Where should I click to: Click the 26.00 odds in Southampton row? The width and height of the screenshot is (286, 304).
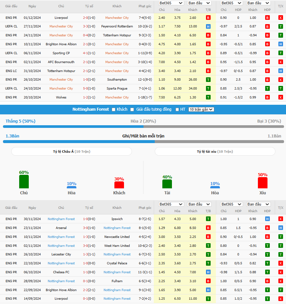tap(193, 80)
